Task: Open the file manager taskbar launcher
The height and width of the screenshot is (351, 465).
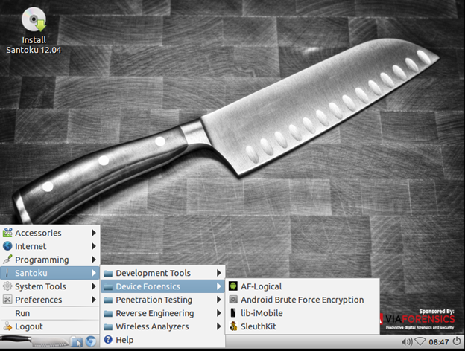Action: click(x=75, y=341)
